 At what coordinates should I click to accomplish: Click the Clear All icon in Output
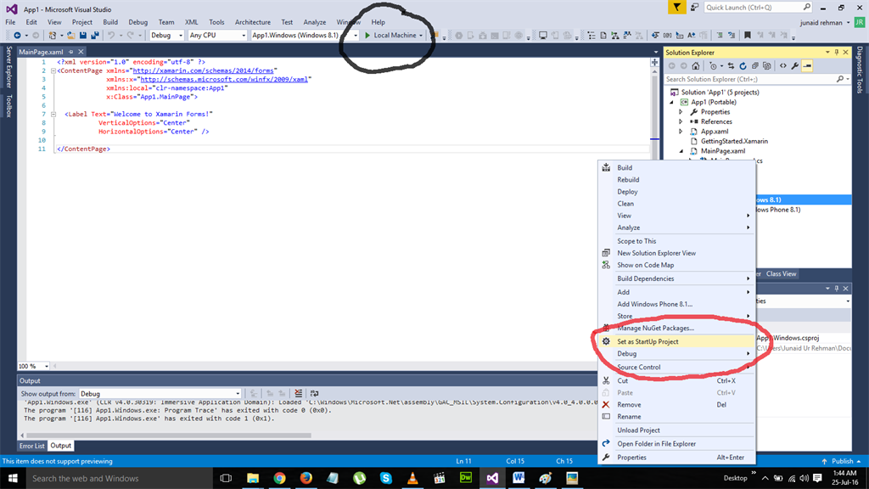299,394
